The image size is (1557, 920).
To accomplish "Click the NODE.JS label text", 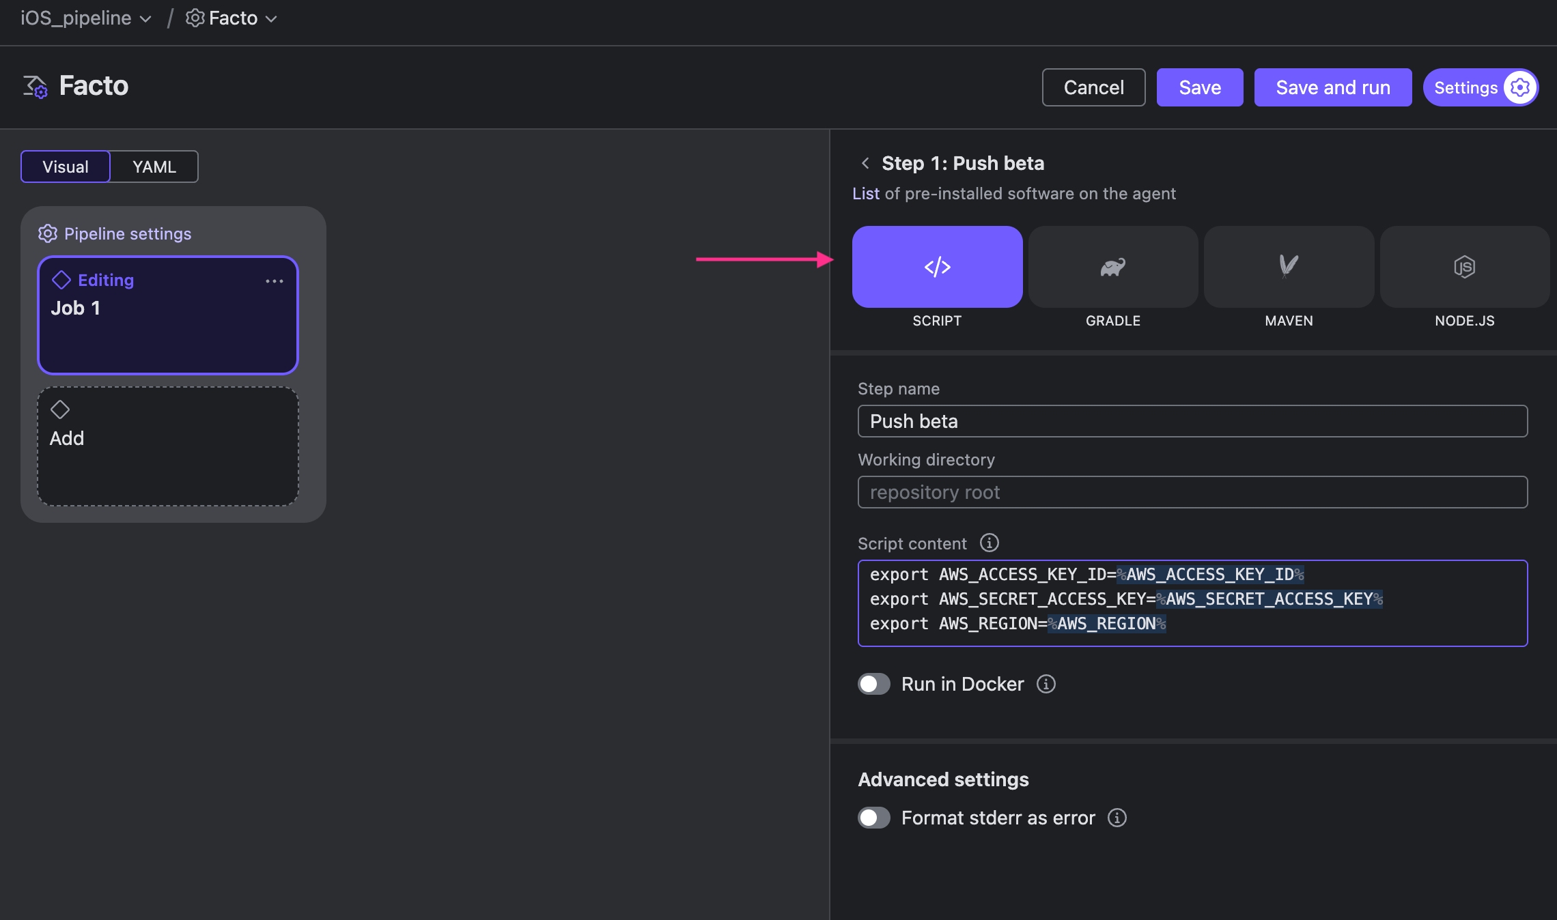I will pyautogui.click(x=1464, y=321).
